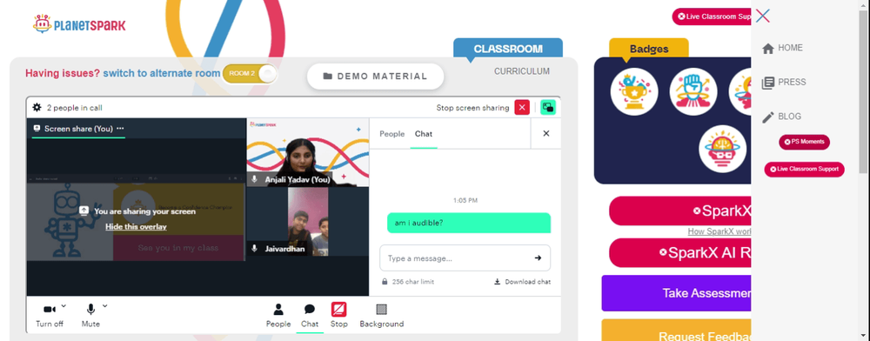
Task: Switch to CURRICULUM tab
Action: click(521, 71)
